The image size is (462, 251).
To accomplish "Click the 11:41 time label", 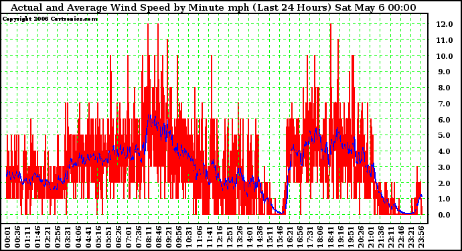I will point(209,237).
